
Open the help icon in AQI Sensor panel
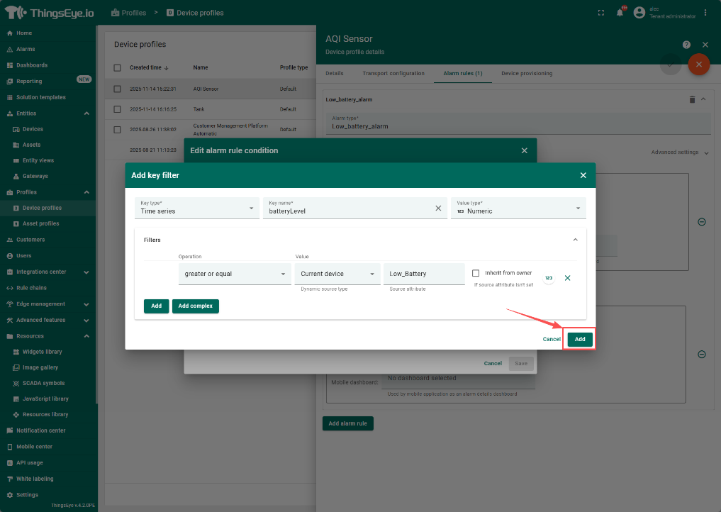(x=686, y=45)
